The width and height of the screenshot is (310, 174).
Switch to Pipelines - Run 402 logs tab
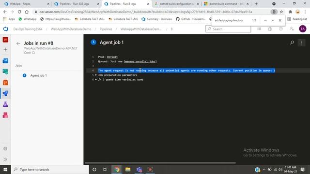tap(77, 4)
